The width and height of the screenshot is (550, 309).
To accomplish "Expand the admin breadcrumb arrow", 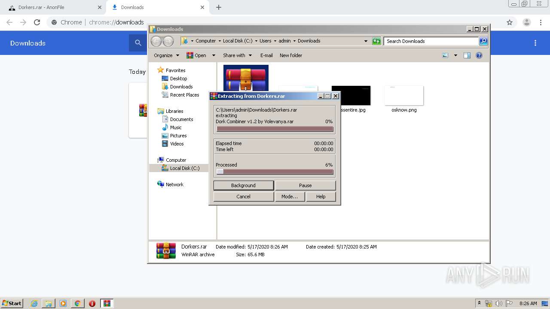I will click(294, 41).
